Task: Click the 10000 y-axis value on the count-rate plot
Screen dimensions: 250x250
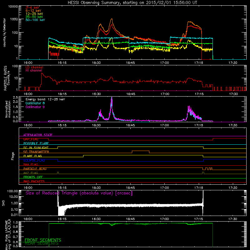Action: 13,7
